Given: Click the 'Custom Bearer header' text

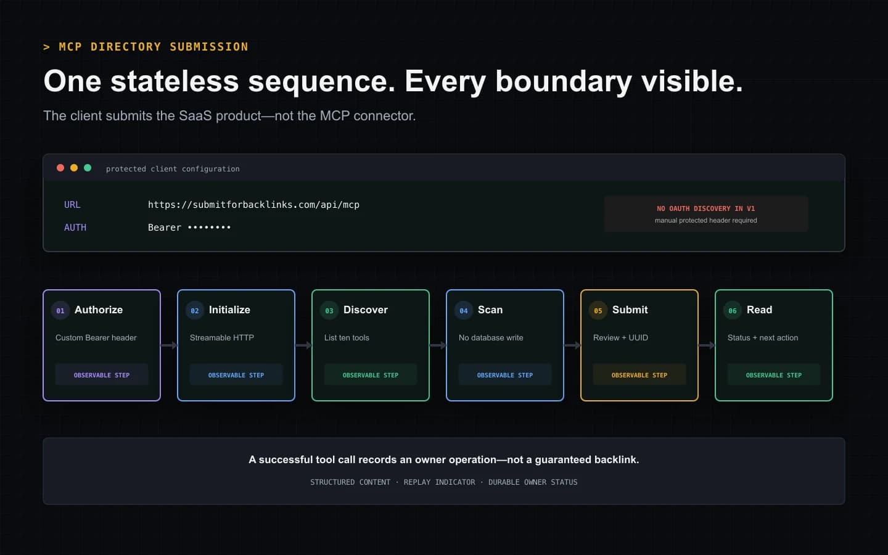Looking at the screenshot, I should tap(96, 337).
